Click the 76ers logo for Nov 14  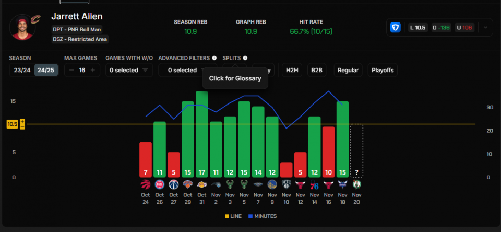tap(314, 184)
